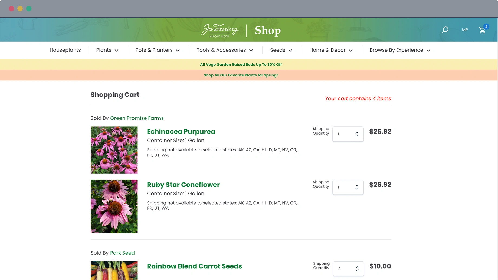Open Rainbow Blend Carrot Seeds product link
498x280 pixels.
click(x=194, y=266)
